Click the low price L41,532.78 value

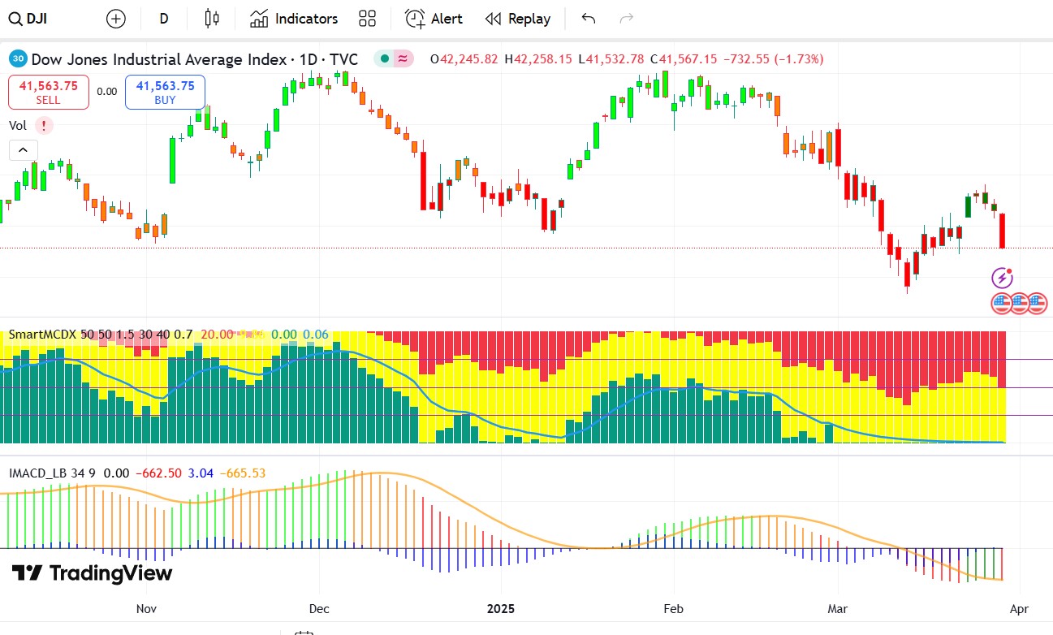(611, 59)
